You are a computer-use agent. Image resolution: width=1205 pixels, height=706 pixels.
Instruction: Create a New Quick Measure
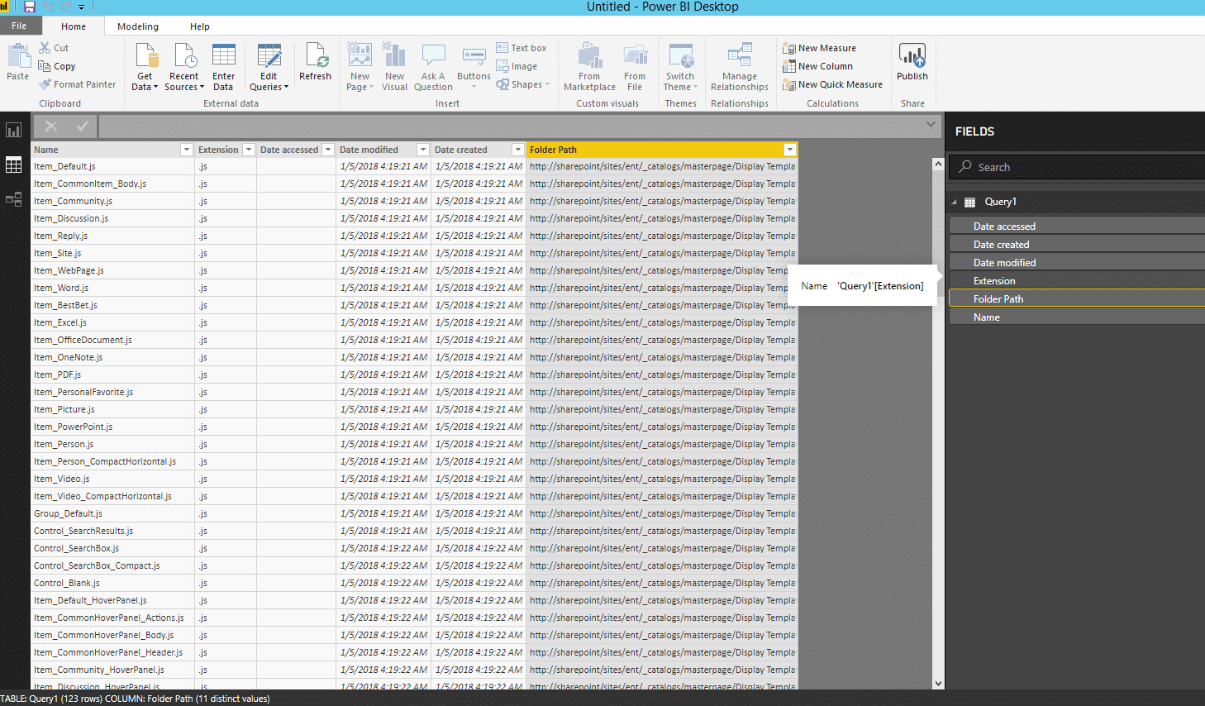pyautogui.click(x=832, y=84)
